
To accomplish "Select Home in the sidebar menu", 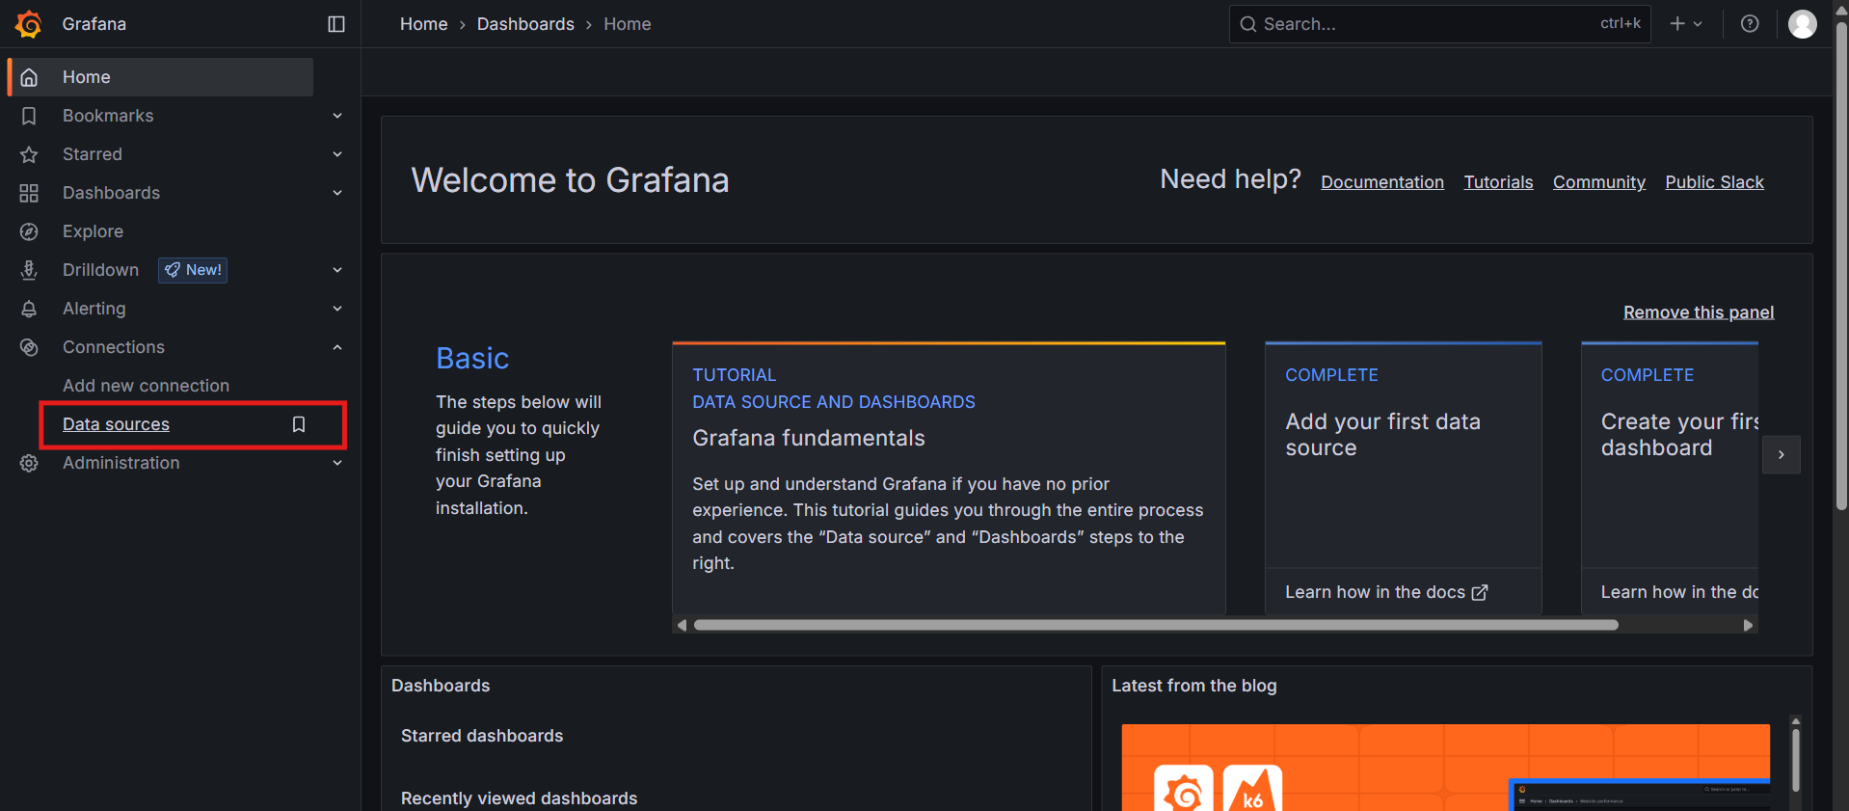I will click(161, 77).
